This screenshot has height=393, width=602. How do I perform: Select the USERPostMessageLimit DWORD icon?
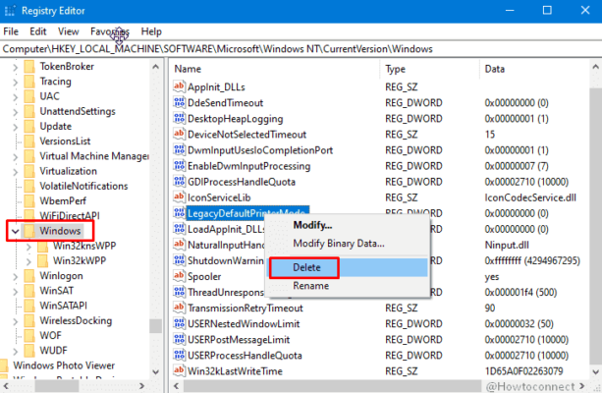pyautogui.click(x=179, y=339)
